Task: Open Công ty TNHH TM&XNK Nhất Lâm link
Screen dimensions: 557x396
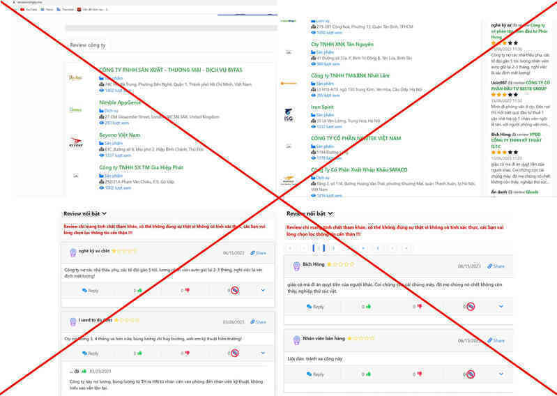Action: tap(350, 76)
